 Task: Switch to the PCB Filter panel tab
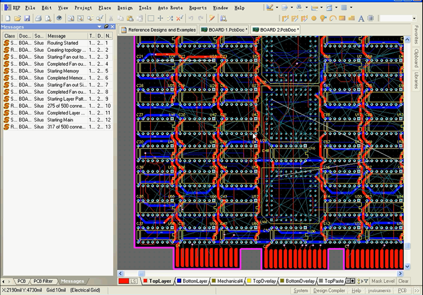tap(43, 281)
